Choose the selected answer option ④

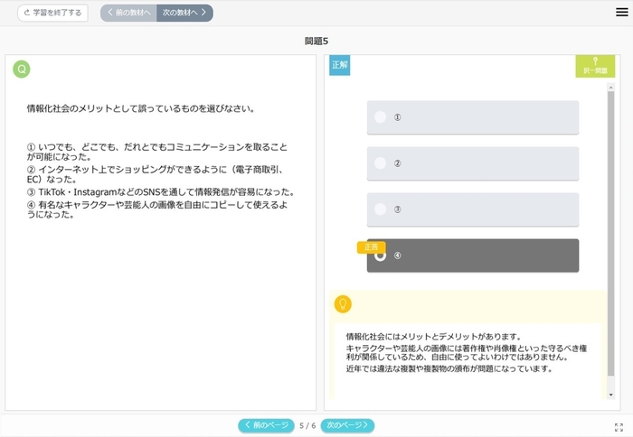pyautogui.click(x=472, y=256)
